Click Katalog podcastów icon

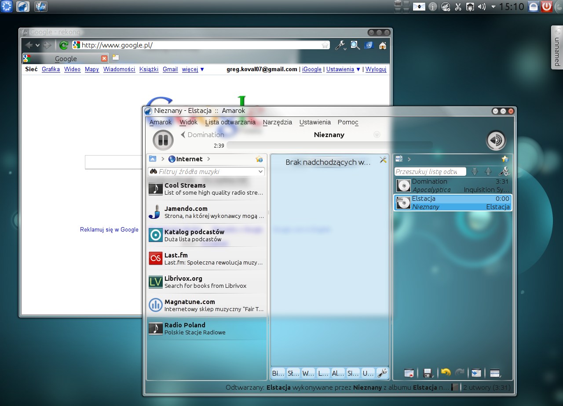[155, 236]
